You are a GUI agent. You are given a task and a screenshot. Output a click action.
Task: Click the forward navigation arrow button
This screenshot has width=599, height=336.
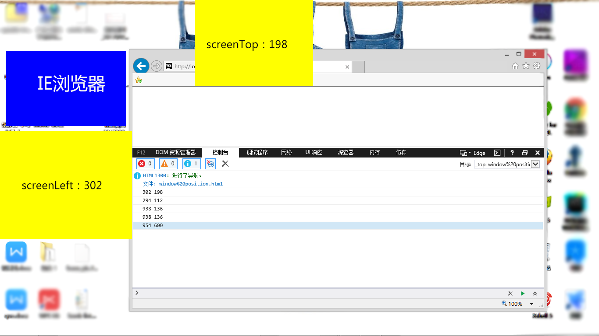(x=156, y=66)
